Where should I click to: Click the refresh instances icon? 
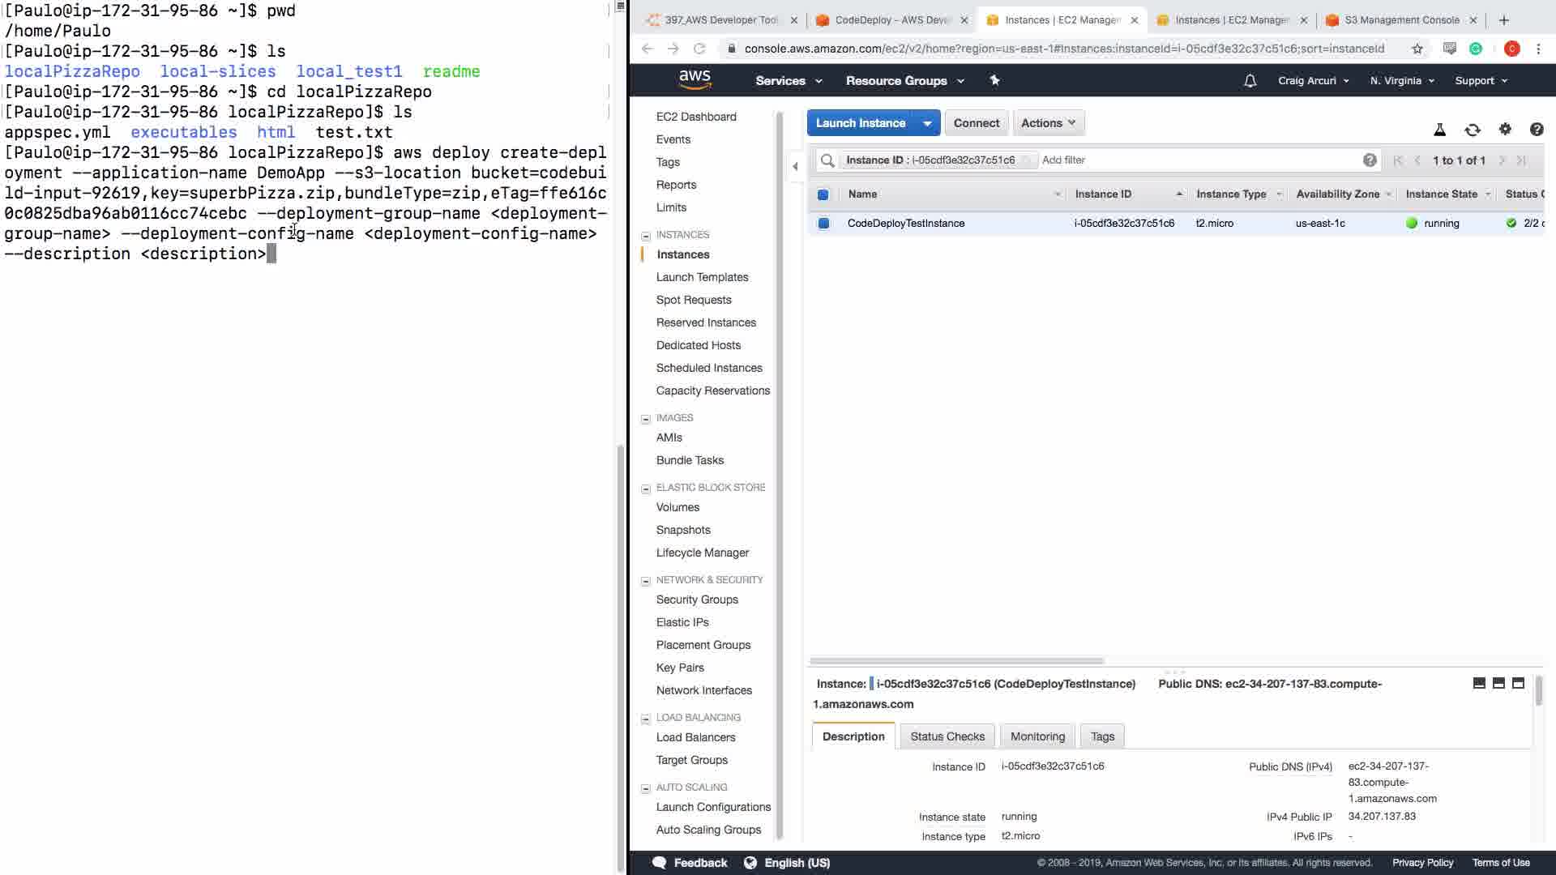[x=1472, y=130]
